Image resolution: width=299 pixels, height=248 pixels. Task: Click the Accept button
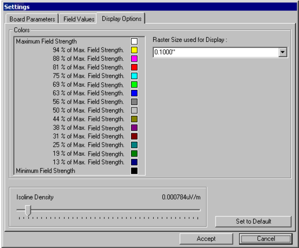coord(206,239)
